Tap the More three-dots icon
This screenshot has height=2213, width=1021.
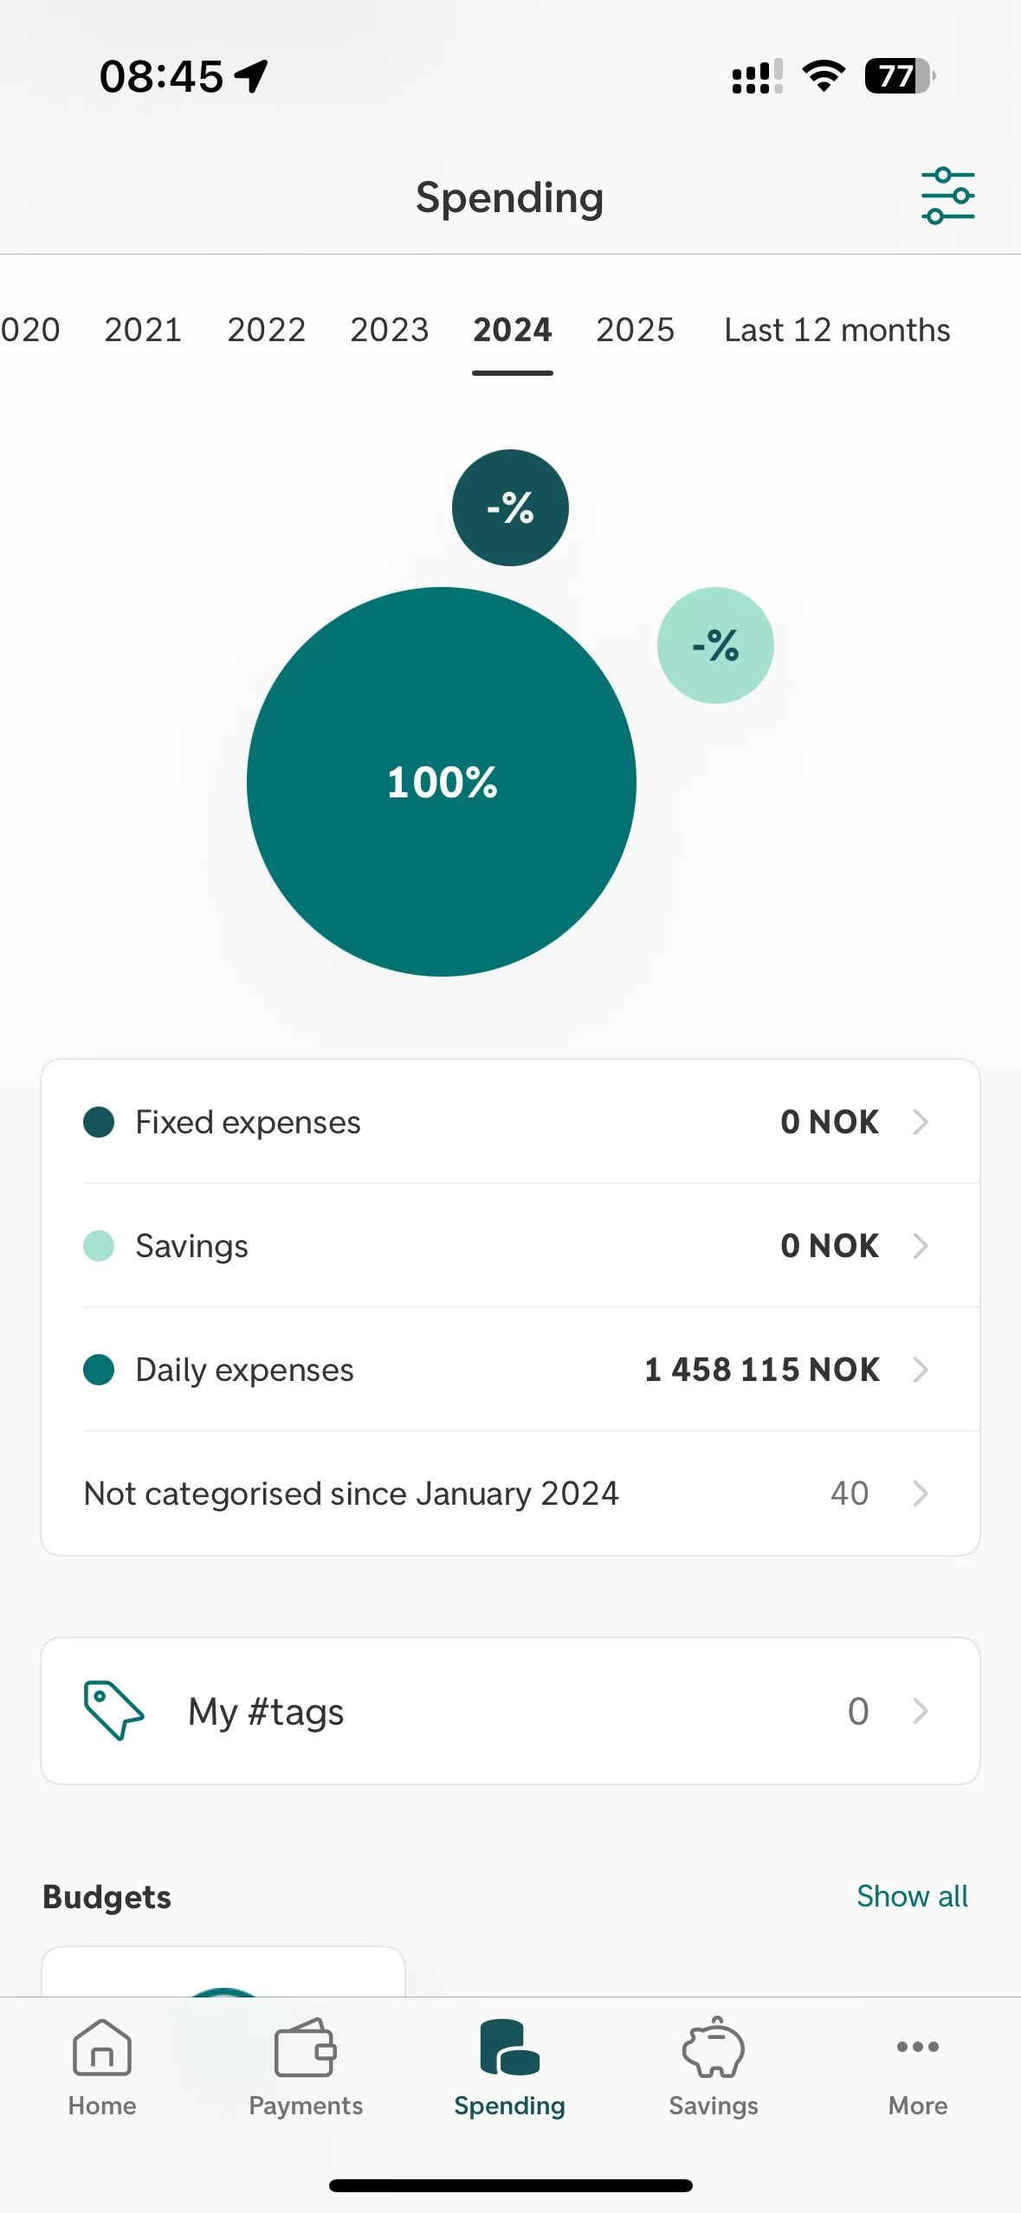tap(917, 2047)
